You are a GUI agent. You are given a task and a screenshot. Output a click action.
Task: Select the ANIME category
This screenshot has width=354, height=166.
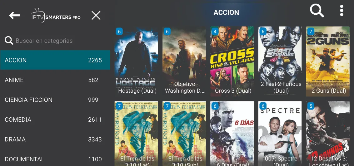click(x=55, y=80)
